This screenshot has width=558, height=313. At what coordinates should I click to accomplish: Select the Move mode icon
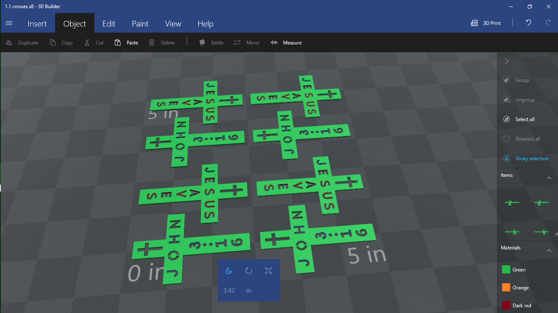pos(229,271)
